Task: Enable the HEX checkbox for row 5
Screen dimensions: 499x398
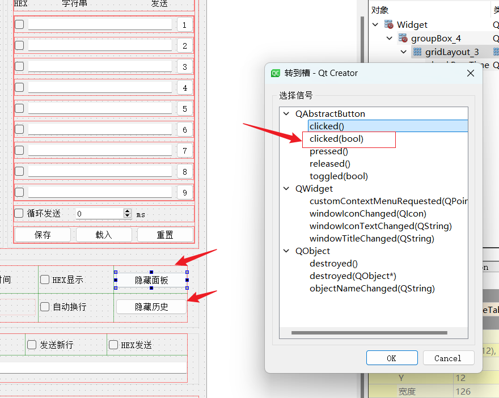Action: [x=19, y=108]
